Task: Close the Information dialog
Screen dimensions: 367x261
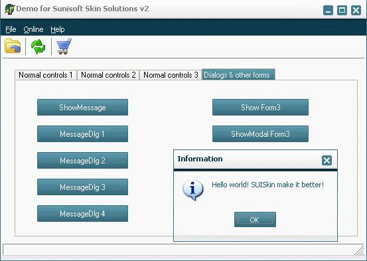Action: coord(327,161)
